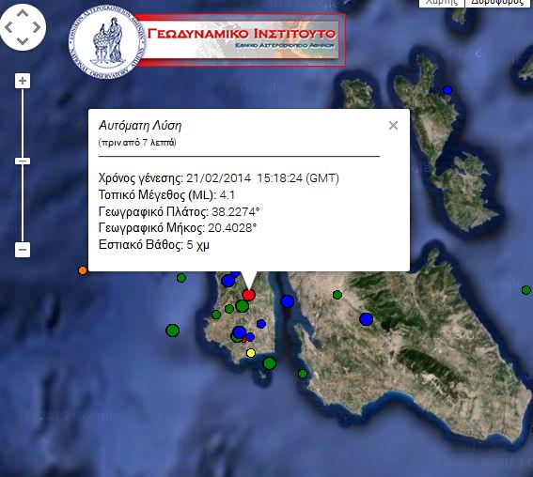Screen dimensions: 533x477
Task: Click the red earthquake marker under the popup
Action: [x=249, y=295]
